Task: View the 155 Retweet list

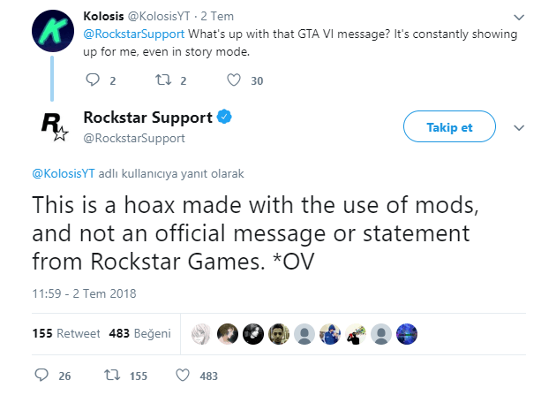Action: point(66,333)
